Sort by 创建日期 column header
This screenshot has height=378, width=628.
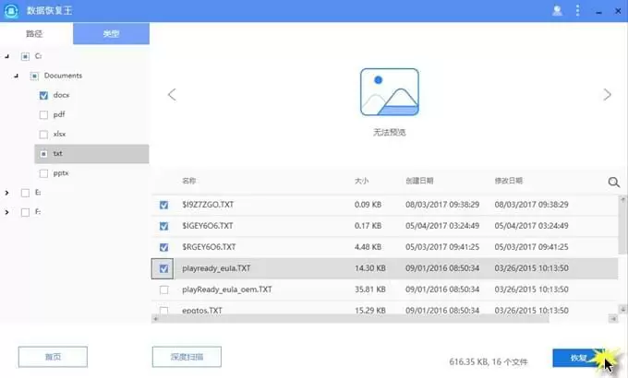pos(419,181)
